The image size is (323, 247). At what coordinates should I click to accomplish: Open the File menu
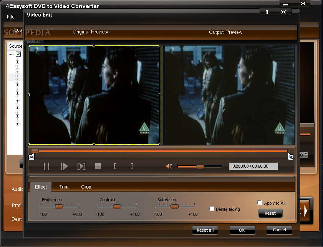point(10,17)
